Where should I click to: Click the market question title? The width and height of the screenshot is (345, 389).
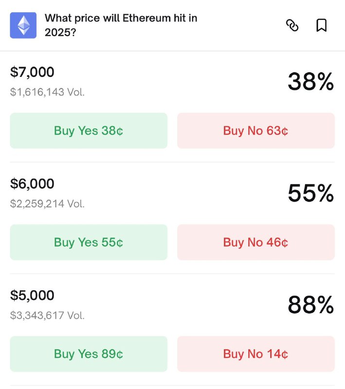click(121, 24)
